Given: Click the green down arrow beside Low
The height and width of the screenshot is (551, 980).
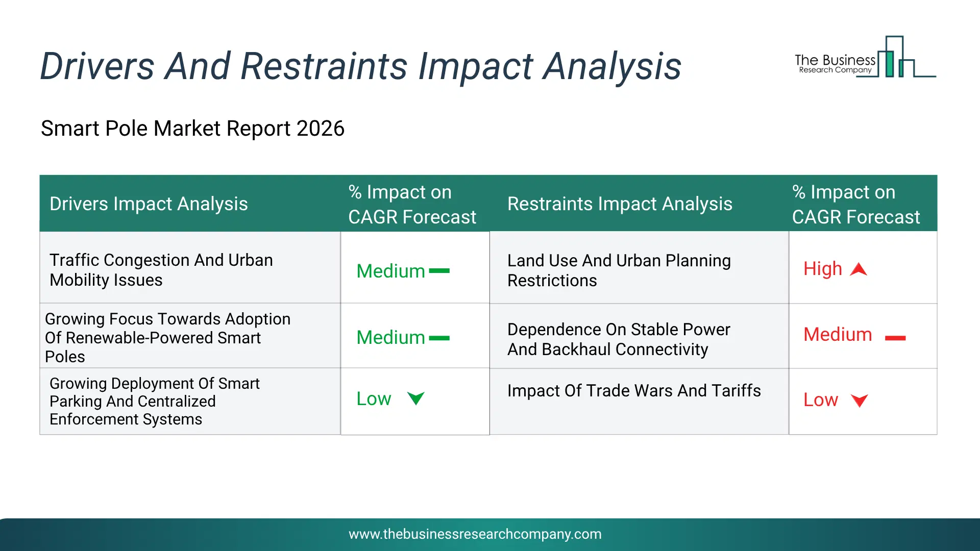Looking at the screenshot, I should 416,398.
